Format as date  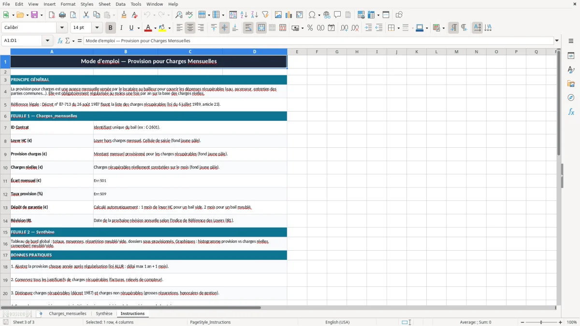[331, 28]
